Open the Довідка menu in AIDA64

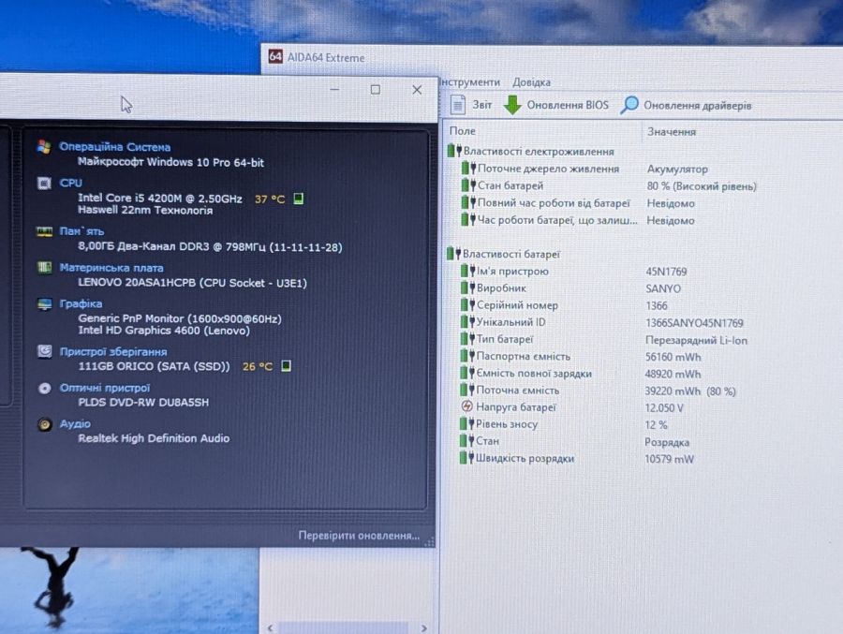click(531, 82)
